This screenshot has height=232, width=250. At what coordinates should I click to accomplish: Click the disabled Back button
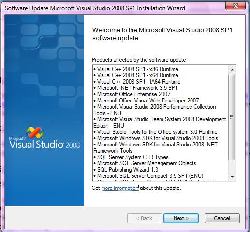[145, 218]
